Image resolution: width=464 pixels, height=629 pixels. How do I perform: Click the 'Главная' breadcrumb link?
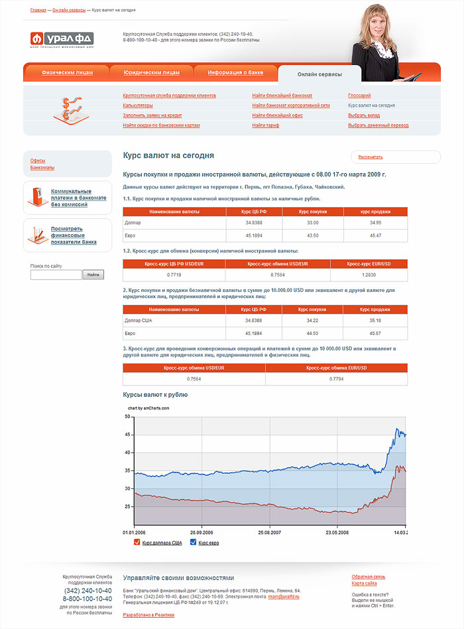pyautogui.click(x=38, y=11)
